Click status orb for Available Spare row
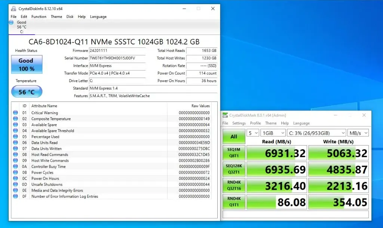This screenshot has width=383, height=228. click(15, 125)
